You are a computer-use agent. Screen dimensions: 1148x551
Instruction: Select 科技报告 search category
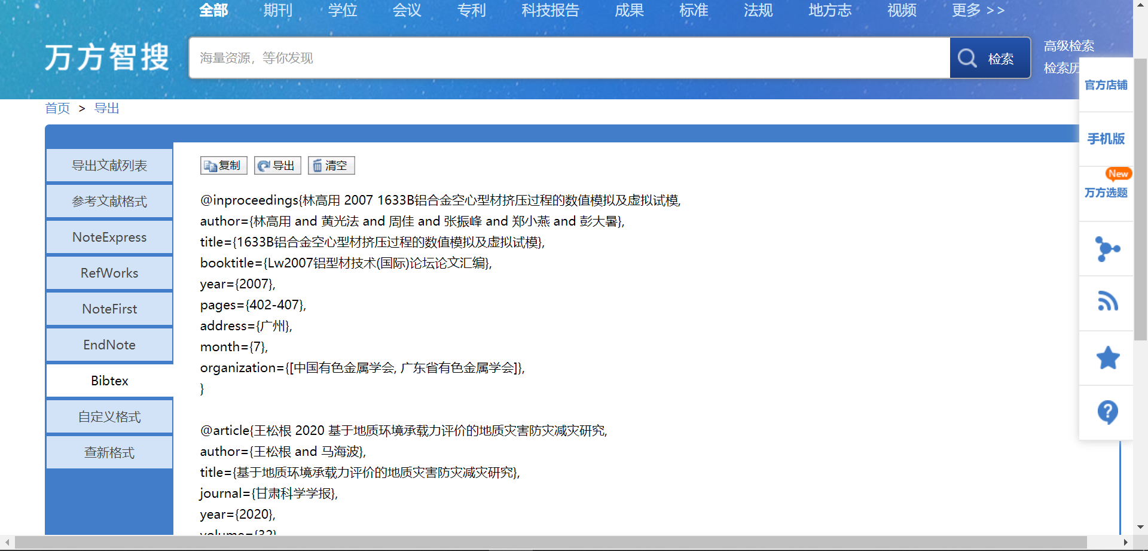[x=551, y=10]
